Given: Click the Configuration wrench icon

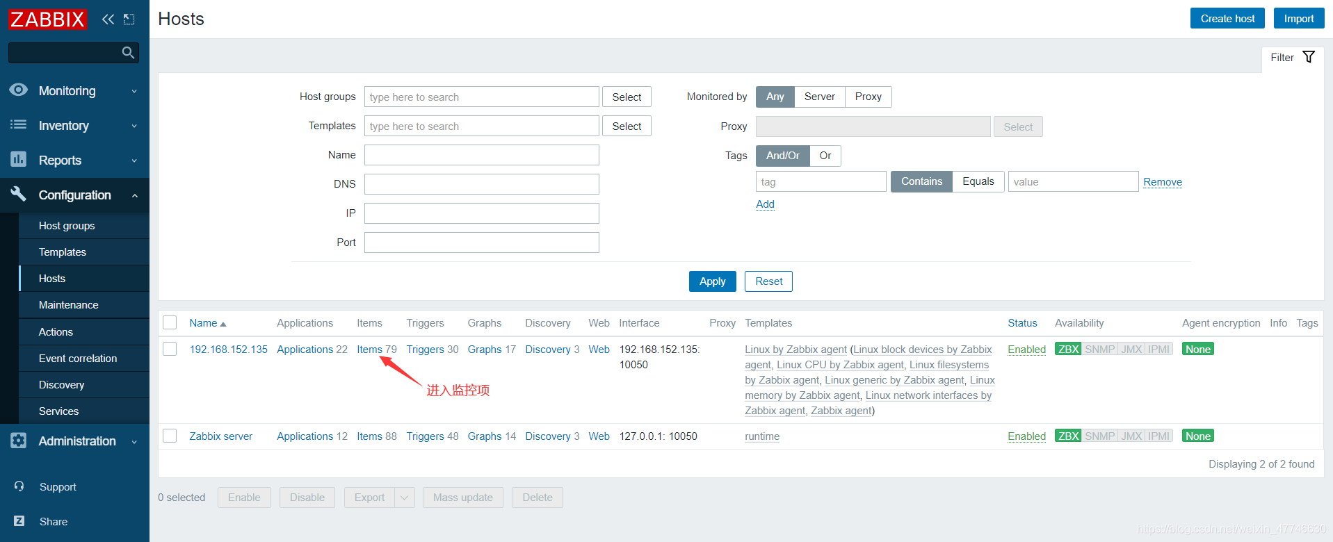Looking at the screenshot, I should pos(19,194).
